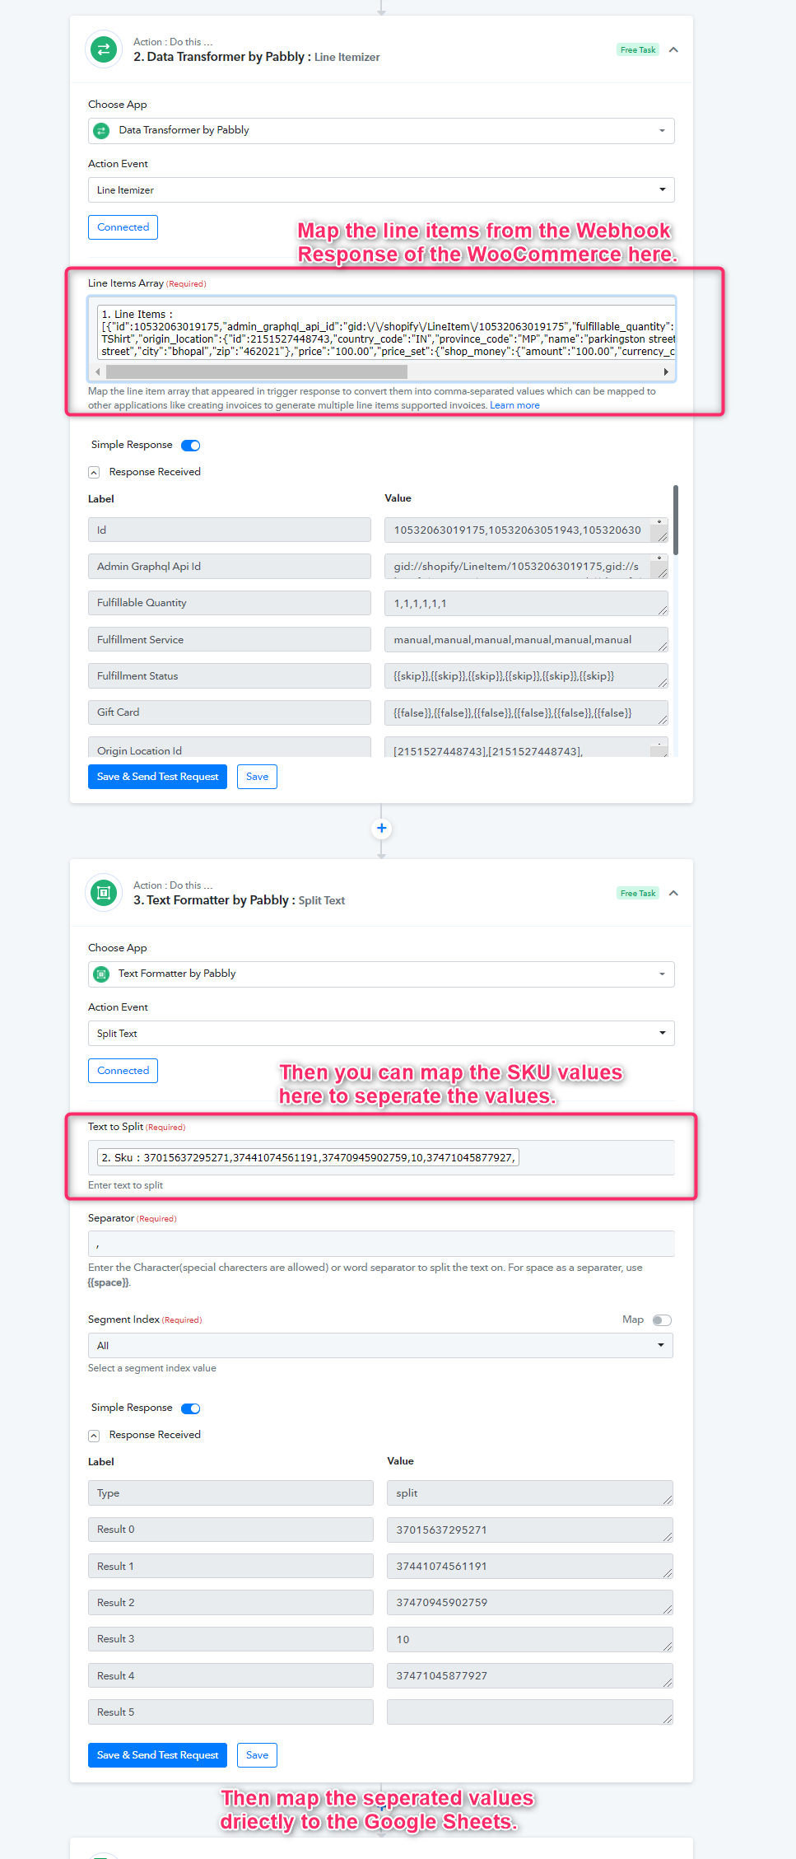
Task: Open the Segment Index All dropdown
Action: (380, 1345)
